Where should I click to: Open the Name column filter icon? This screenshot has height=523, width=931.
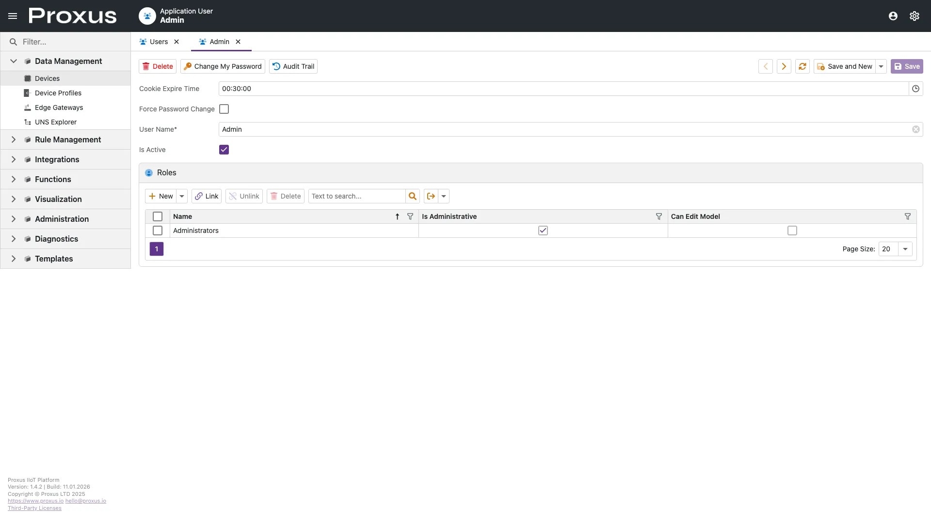pyautogui.click(x=410, y=216)
